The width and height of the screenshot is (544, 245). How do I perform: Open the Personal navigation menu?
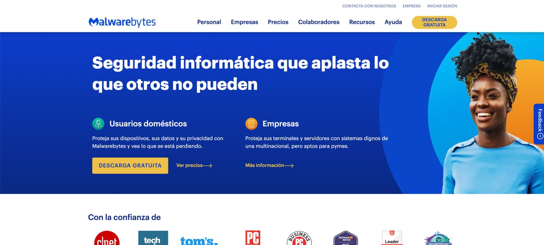pos(209,22)
